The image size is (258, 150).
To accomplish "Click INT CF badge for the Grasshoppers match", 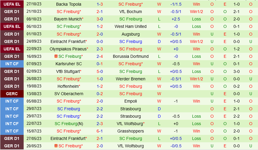I will (x=12, y=131).
